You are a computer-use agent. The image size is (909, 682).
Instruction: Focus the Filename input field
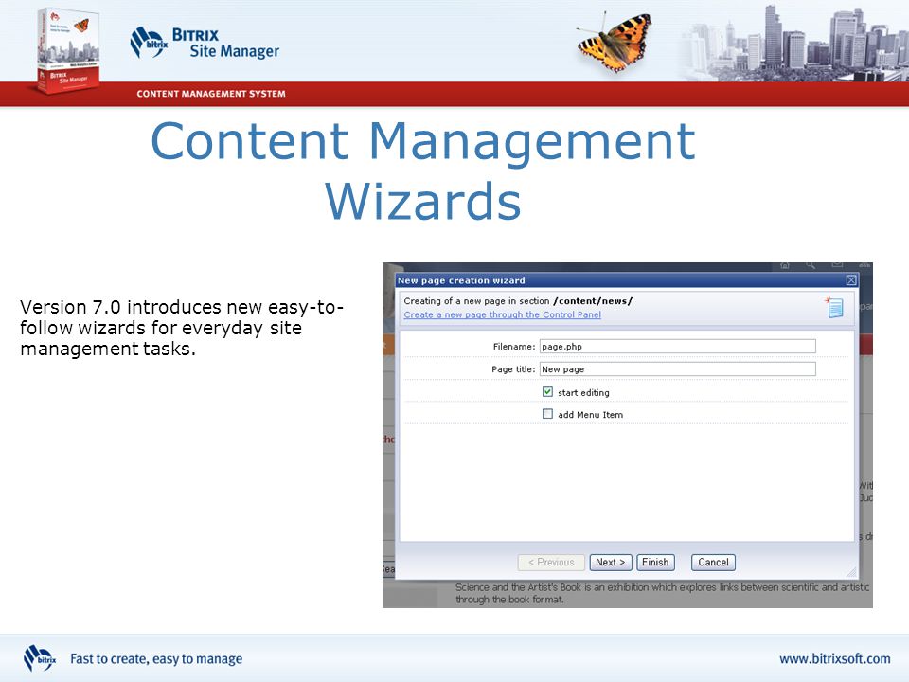point(678,347)
